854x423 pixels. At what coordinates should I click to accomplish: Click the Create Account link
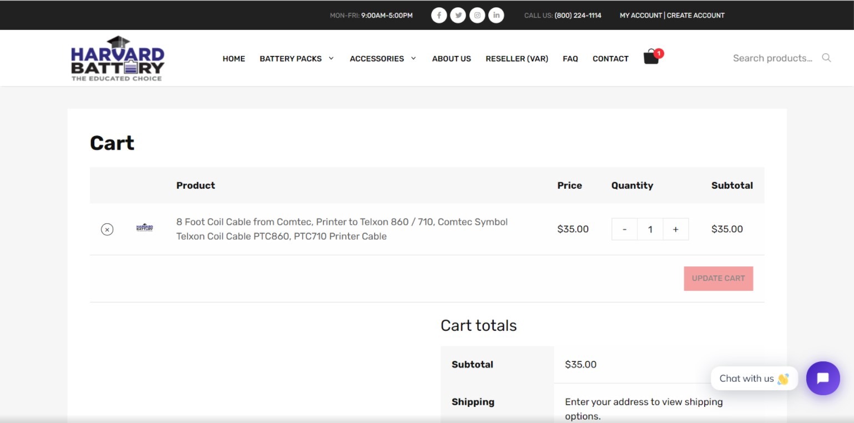tap(696, 15)
